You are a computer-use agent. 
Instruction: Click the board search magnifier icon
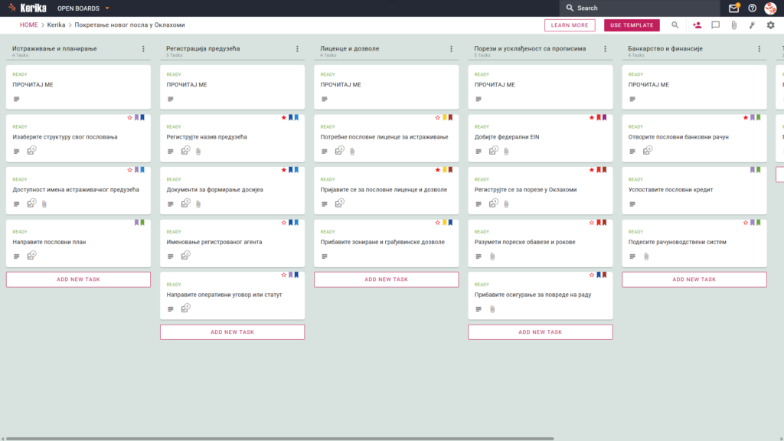pyautogui.click(x=675, y=25)
